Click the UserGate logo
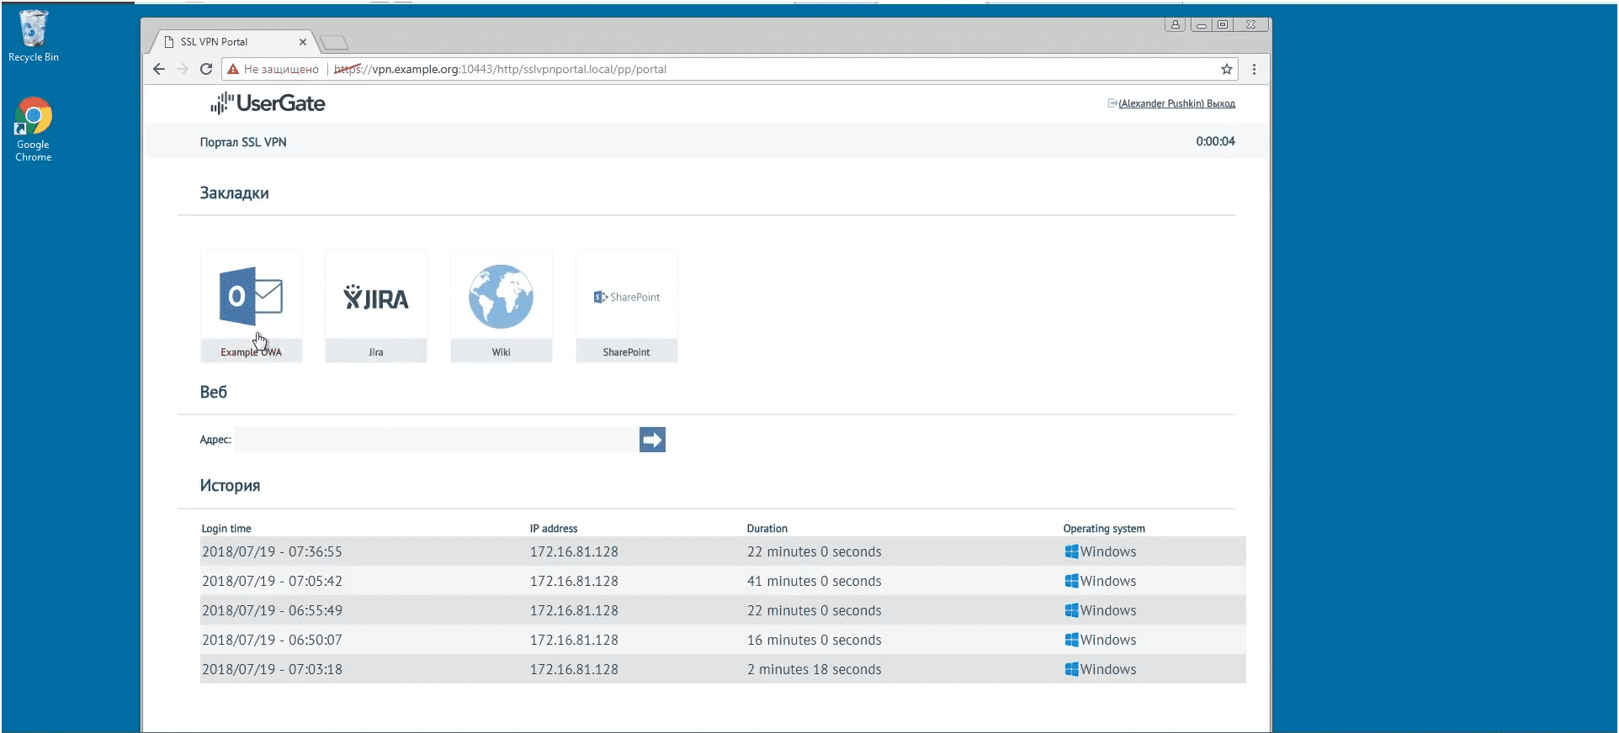Screen dimensions: 1619x733 [x=268, y=103]
